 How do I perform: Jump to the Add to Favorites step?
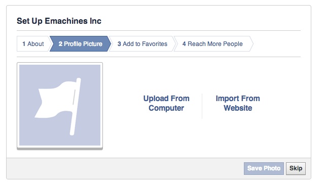tap(142, 44)
